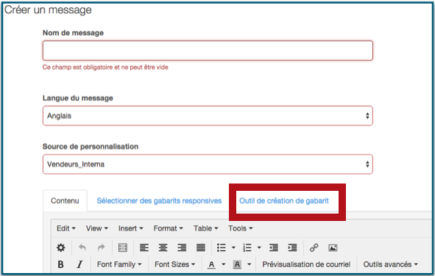Click the Nom de message input field
This screenshot has width=435, height=276.
coord(208,51)
